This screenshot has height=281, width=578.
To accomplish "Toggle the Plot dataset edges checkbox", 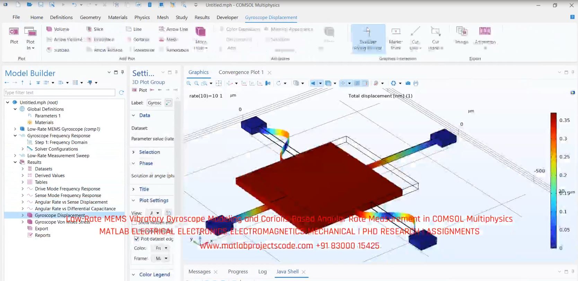I will tap(137, 239).
